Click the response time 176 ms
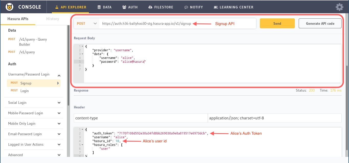Screen dimensions: 349x163 click(336, 91)
